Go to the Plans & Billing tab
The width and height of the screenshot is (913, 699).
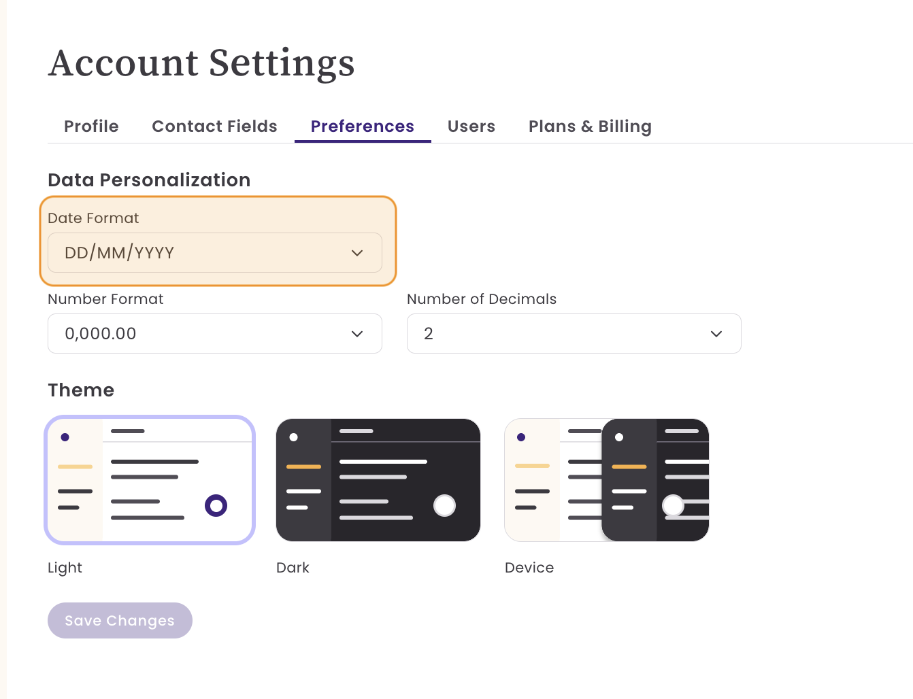(590, 126)
